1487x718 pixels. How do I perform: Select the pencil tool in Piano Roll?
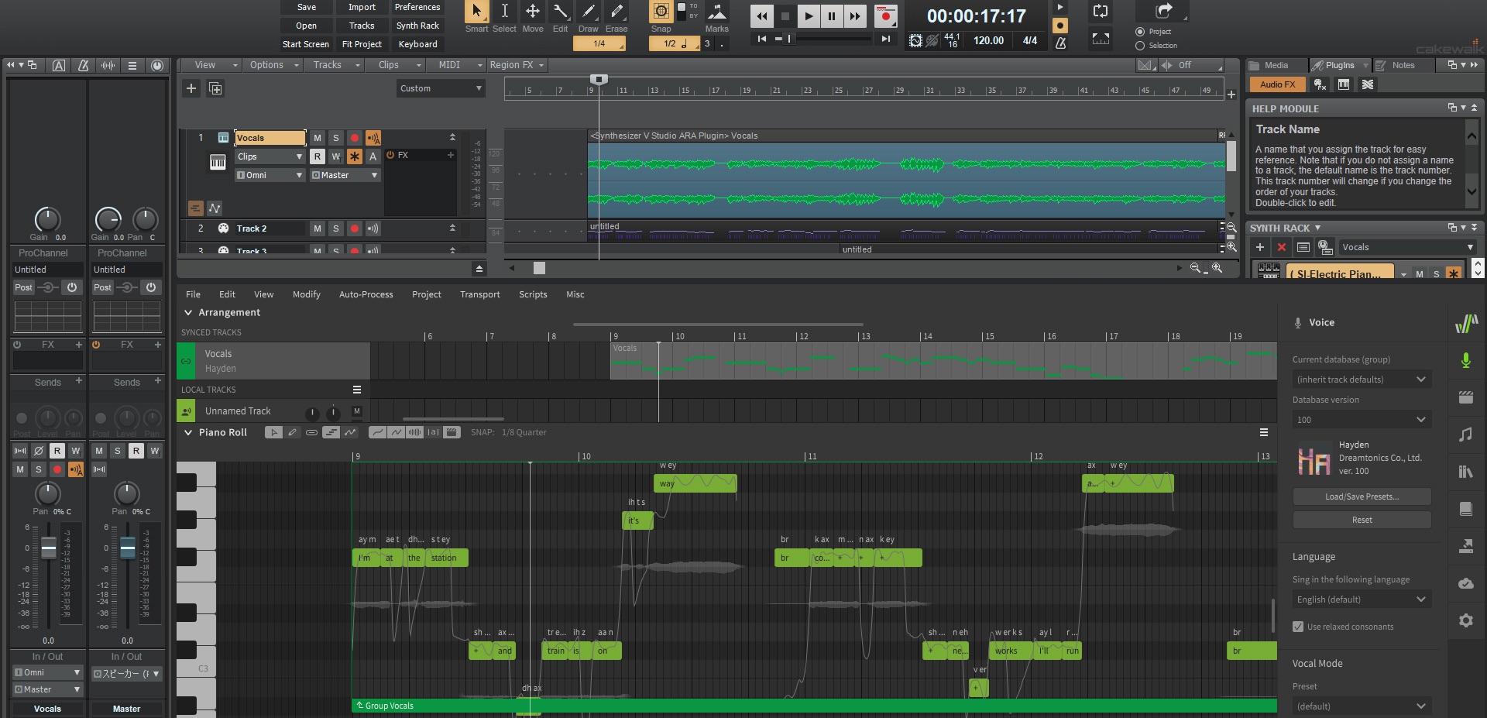293,432
